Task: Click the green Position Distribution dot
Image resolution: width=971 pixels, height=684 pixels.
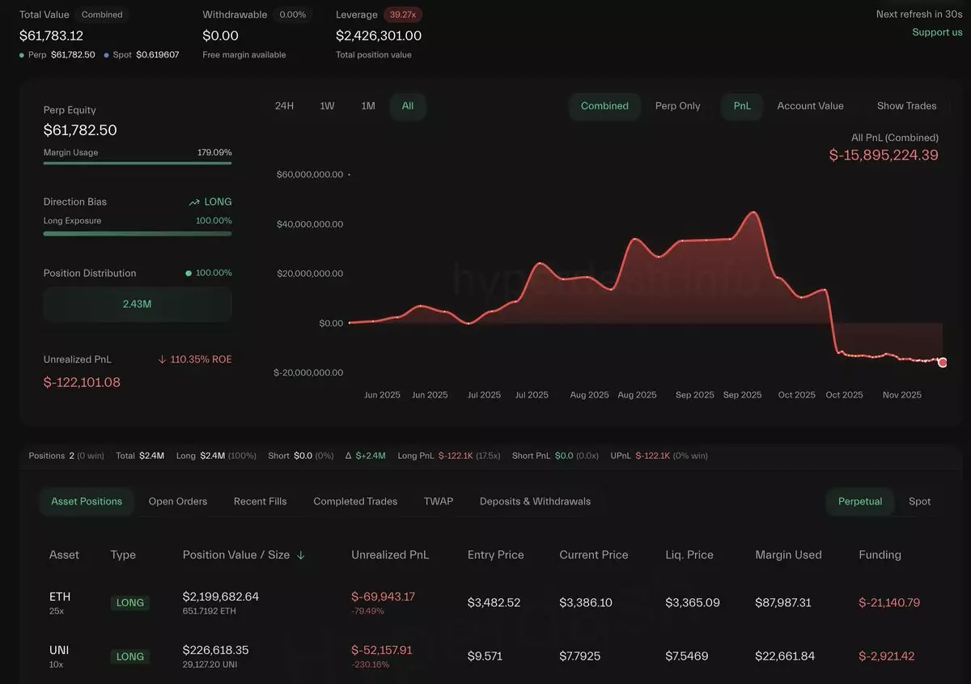Action: pyautogui.click(x=189, y=274)
